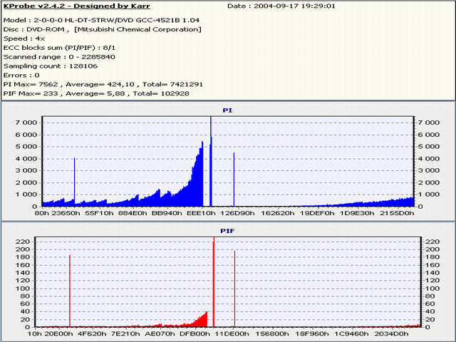Click '5 000' on the PI chart's right axis
Viewport: 456px width, 342px height.
coord(429,147)
